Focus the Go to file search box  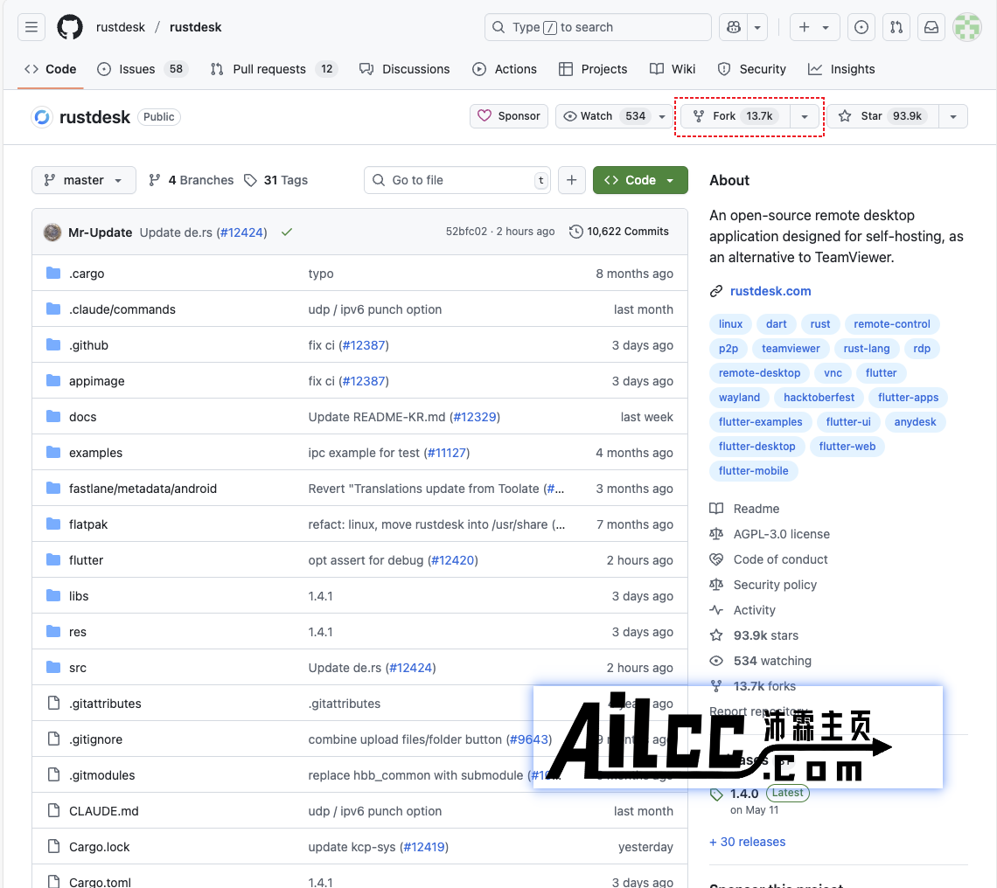457,180
